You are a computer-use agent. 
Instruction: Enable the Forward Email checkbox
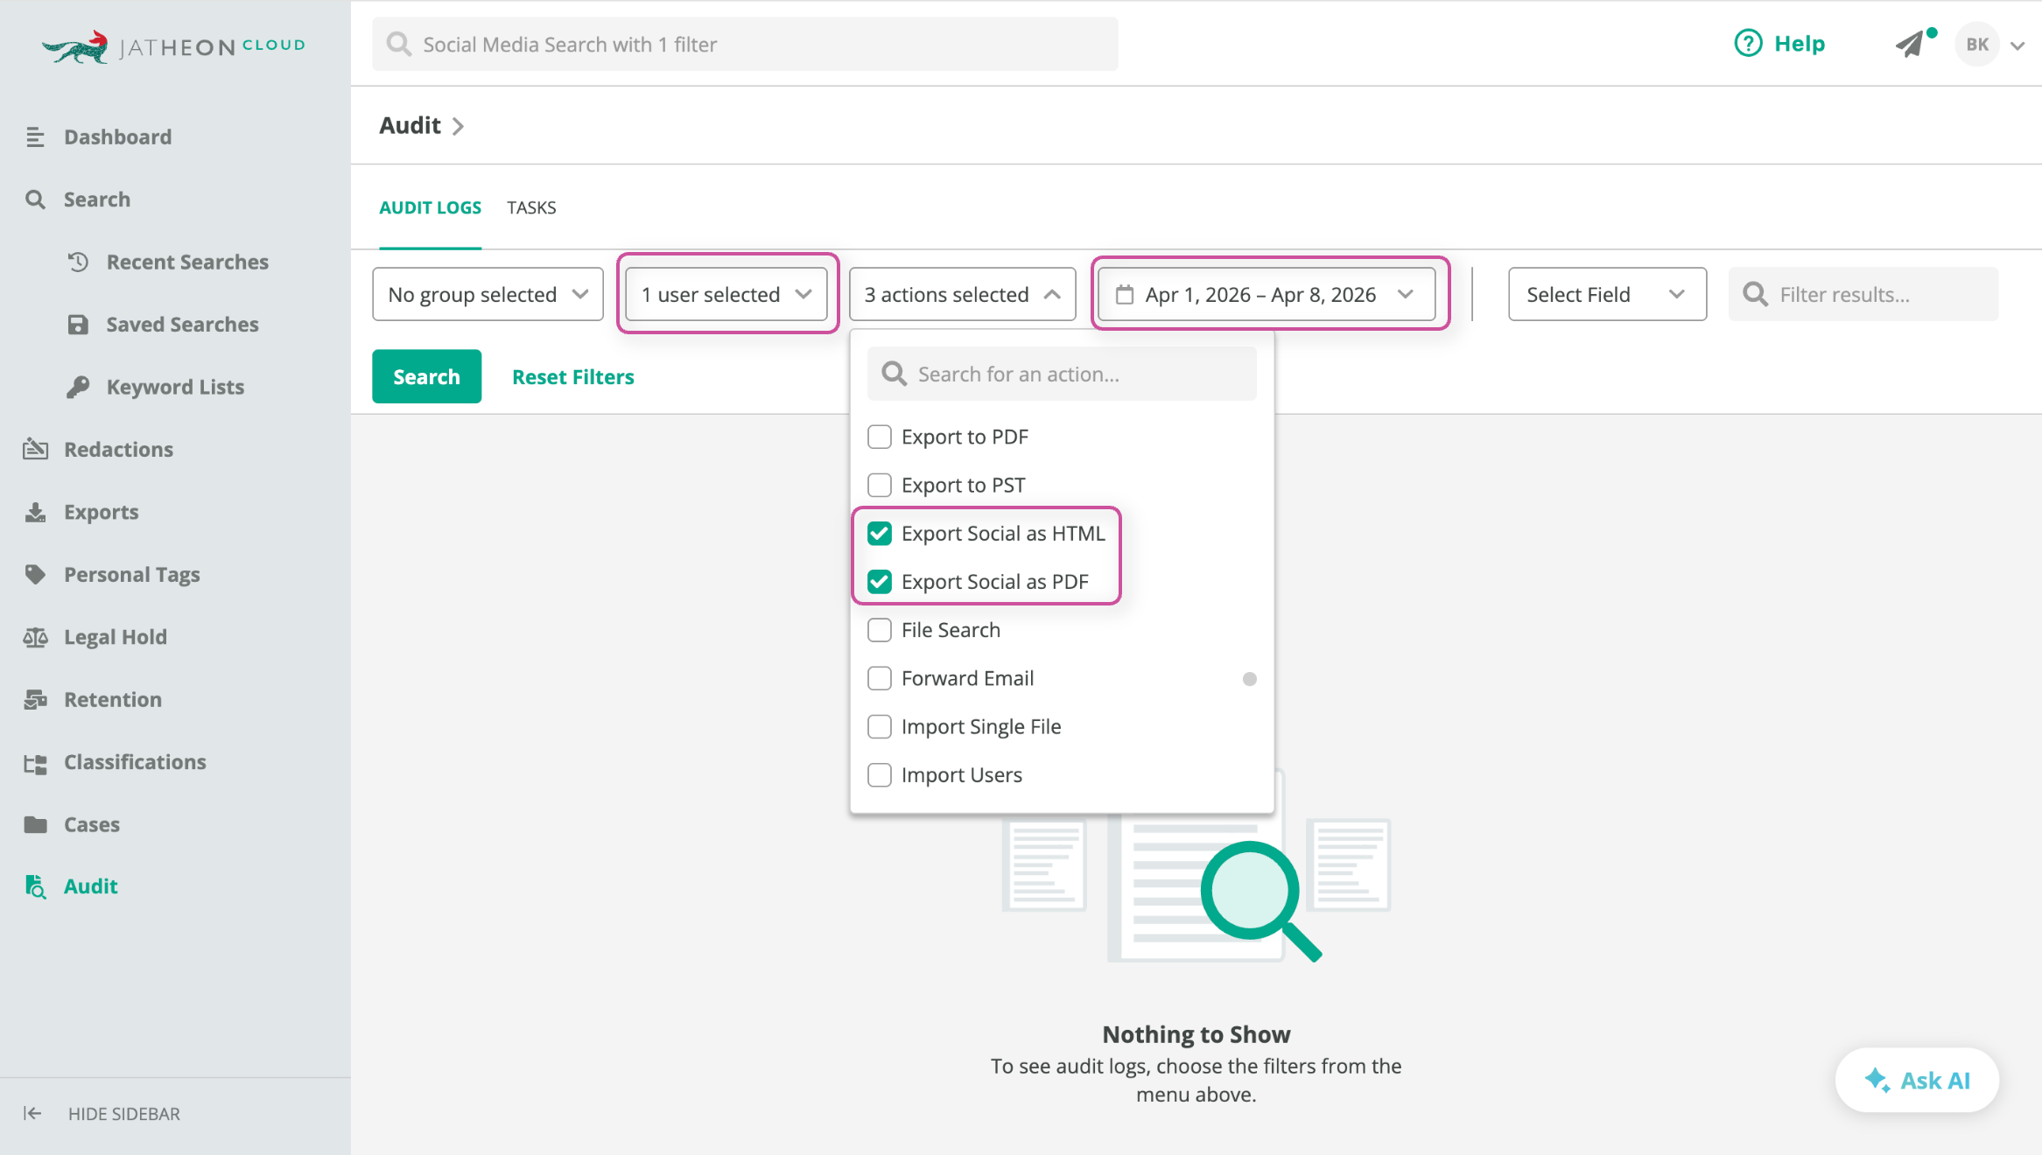tap(880, 678)
